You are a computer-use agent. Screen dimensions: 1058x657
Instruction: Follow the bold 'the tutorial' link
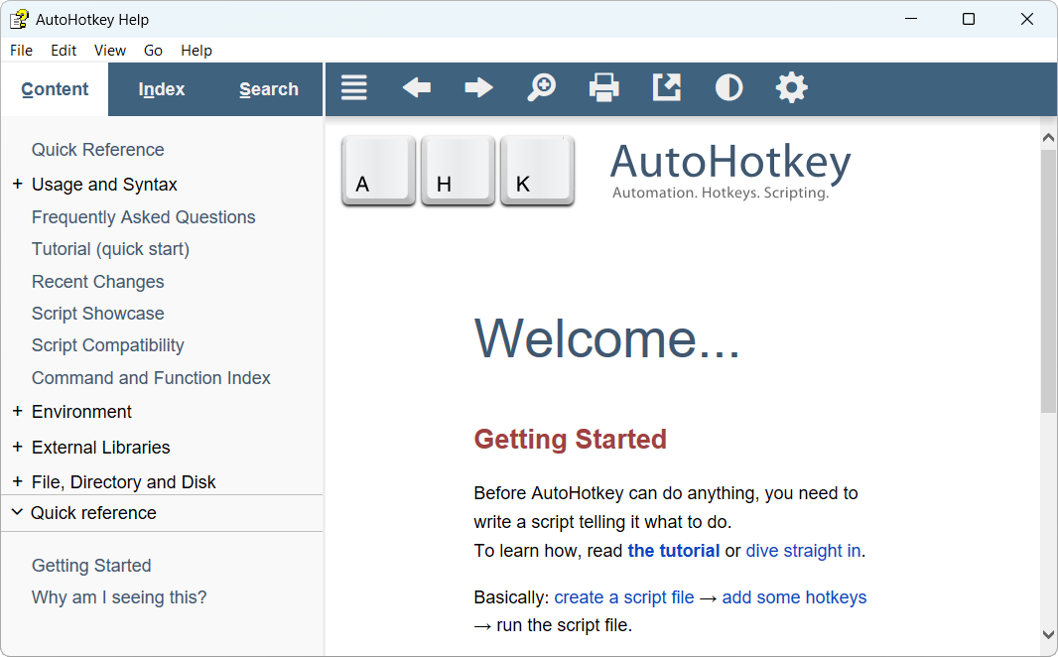pos(673,551)
